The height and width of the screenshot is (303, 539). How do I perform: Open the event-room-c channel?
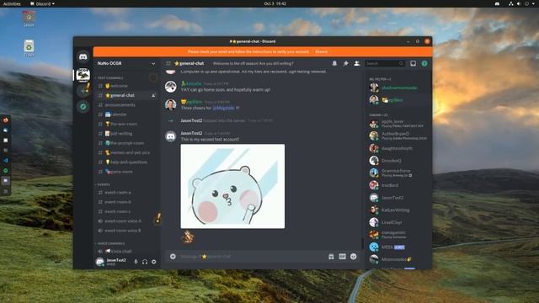point(126,211)
